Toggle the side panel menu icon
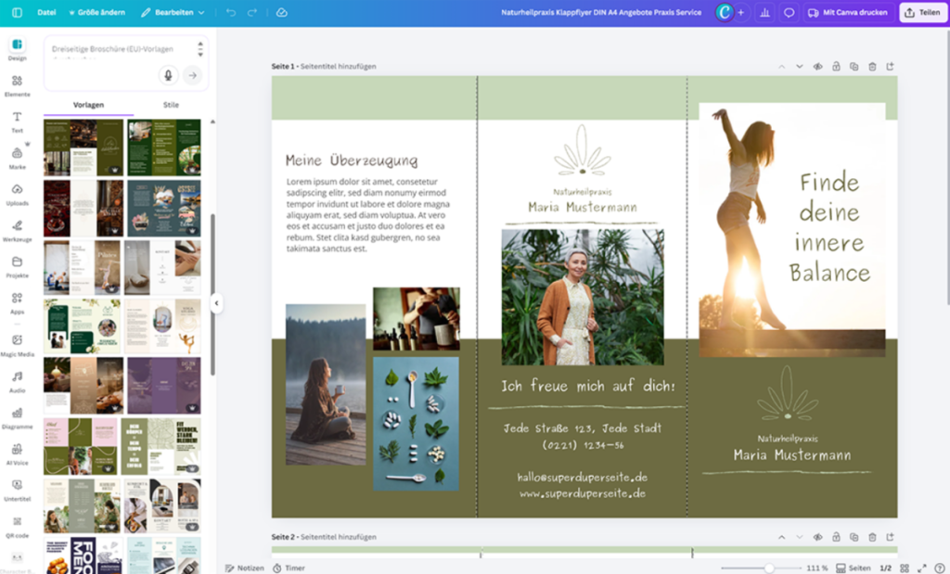Screen dimensions: 950x574 tap(17, 13)
